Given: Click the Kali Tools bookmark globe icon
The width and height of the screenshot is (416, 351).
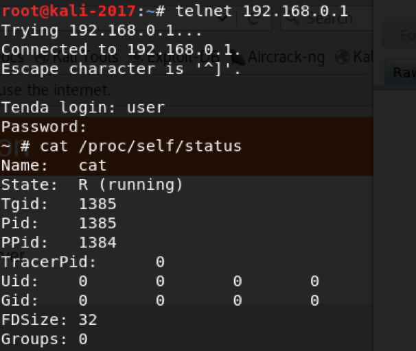Looking at the screenshot, I should pos(43,58).
